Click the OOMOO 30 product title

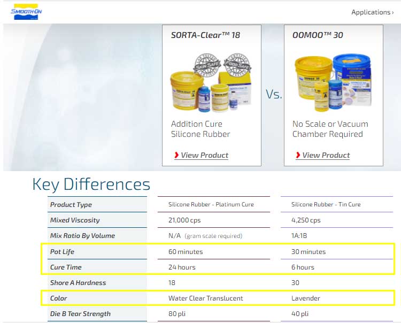[318, 35]
